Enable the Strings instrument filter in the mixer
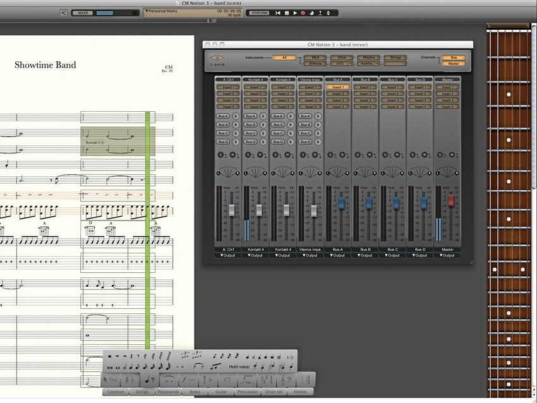This screenshot has width=537, height=403. (x=395, y=56)
